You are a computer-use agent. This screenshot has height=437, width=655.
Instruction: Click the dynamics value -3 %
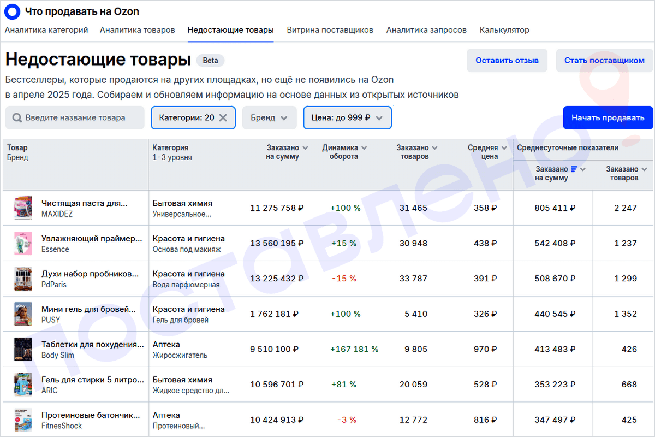pos(346,420)
